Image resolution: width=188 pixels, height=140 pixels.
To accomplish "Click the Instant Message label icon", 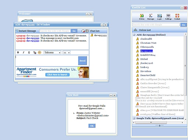I will [x=17, y=30].
